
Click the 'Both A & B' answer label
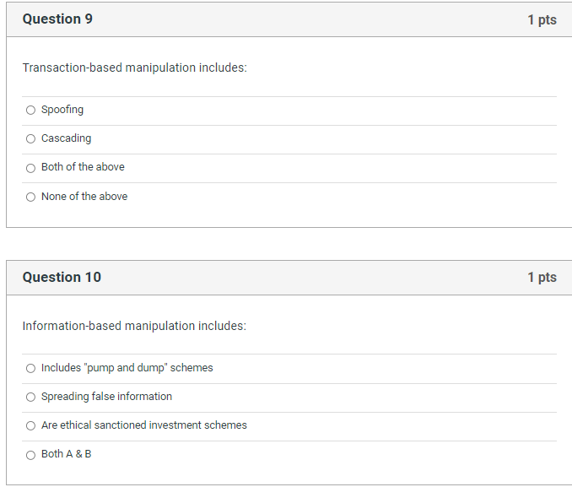[67, 454]
